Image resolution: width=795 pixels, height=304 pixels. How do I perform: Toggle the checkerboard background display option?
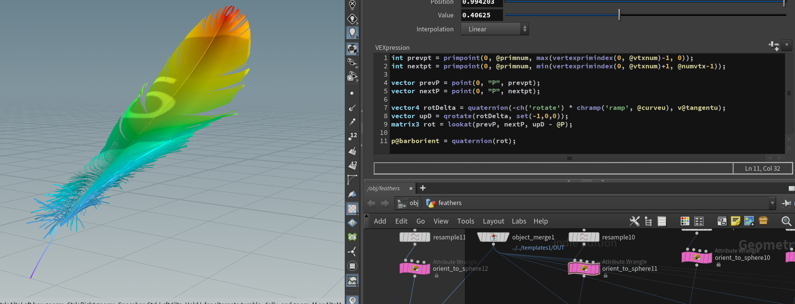pos(352,209)
